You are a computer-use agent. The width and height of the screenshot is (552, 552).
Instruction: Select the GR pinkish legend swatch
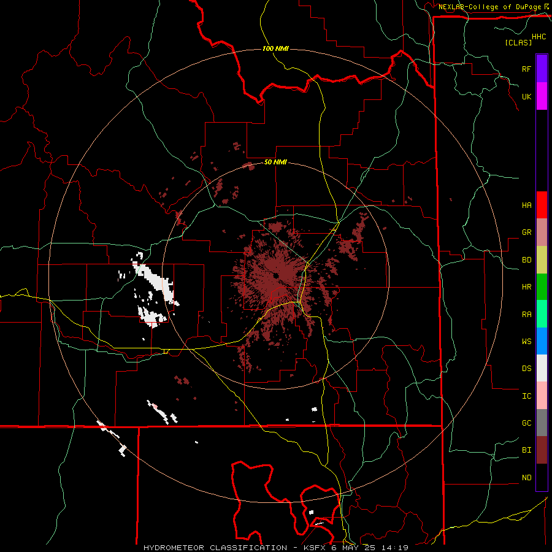coord(542,232)
